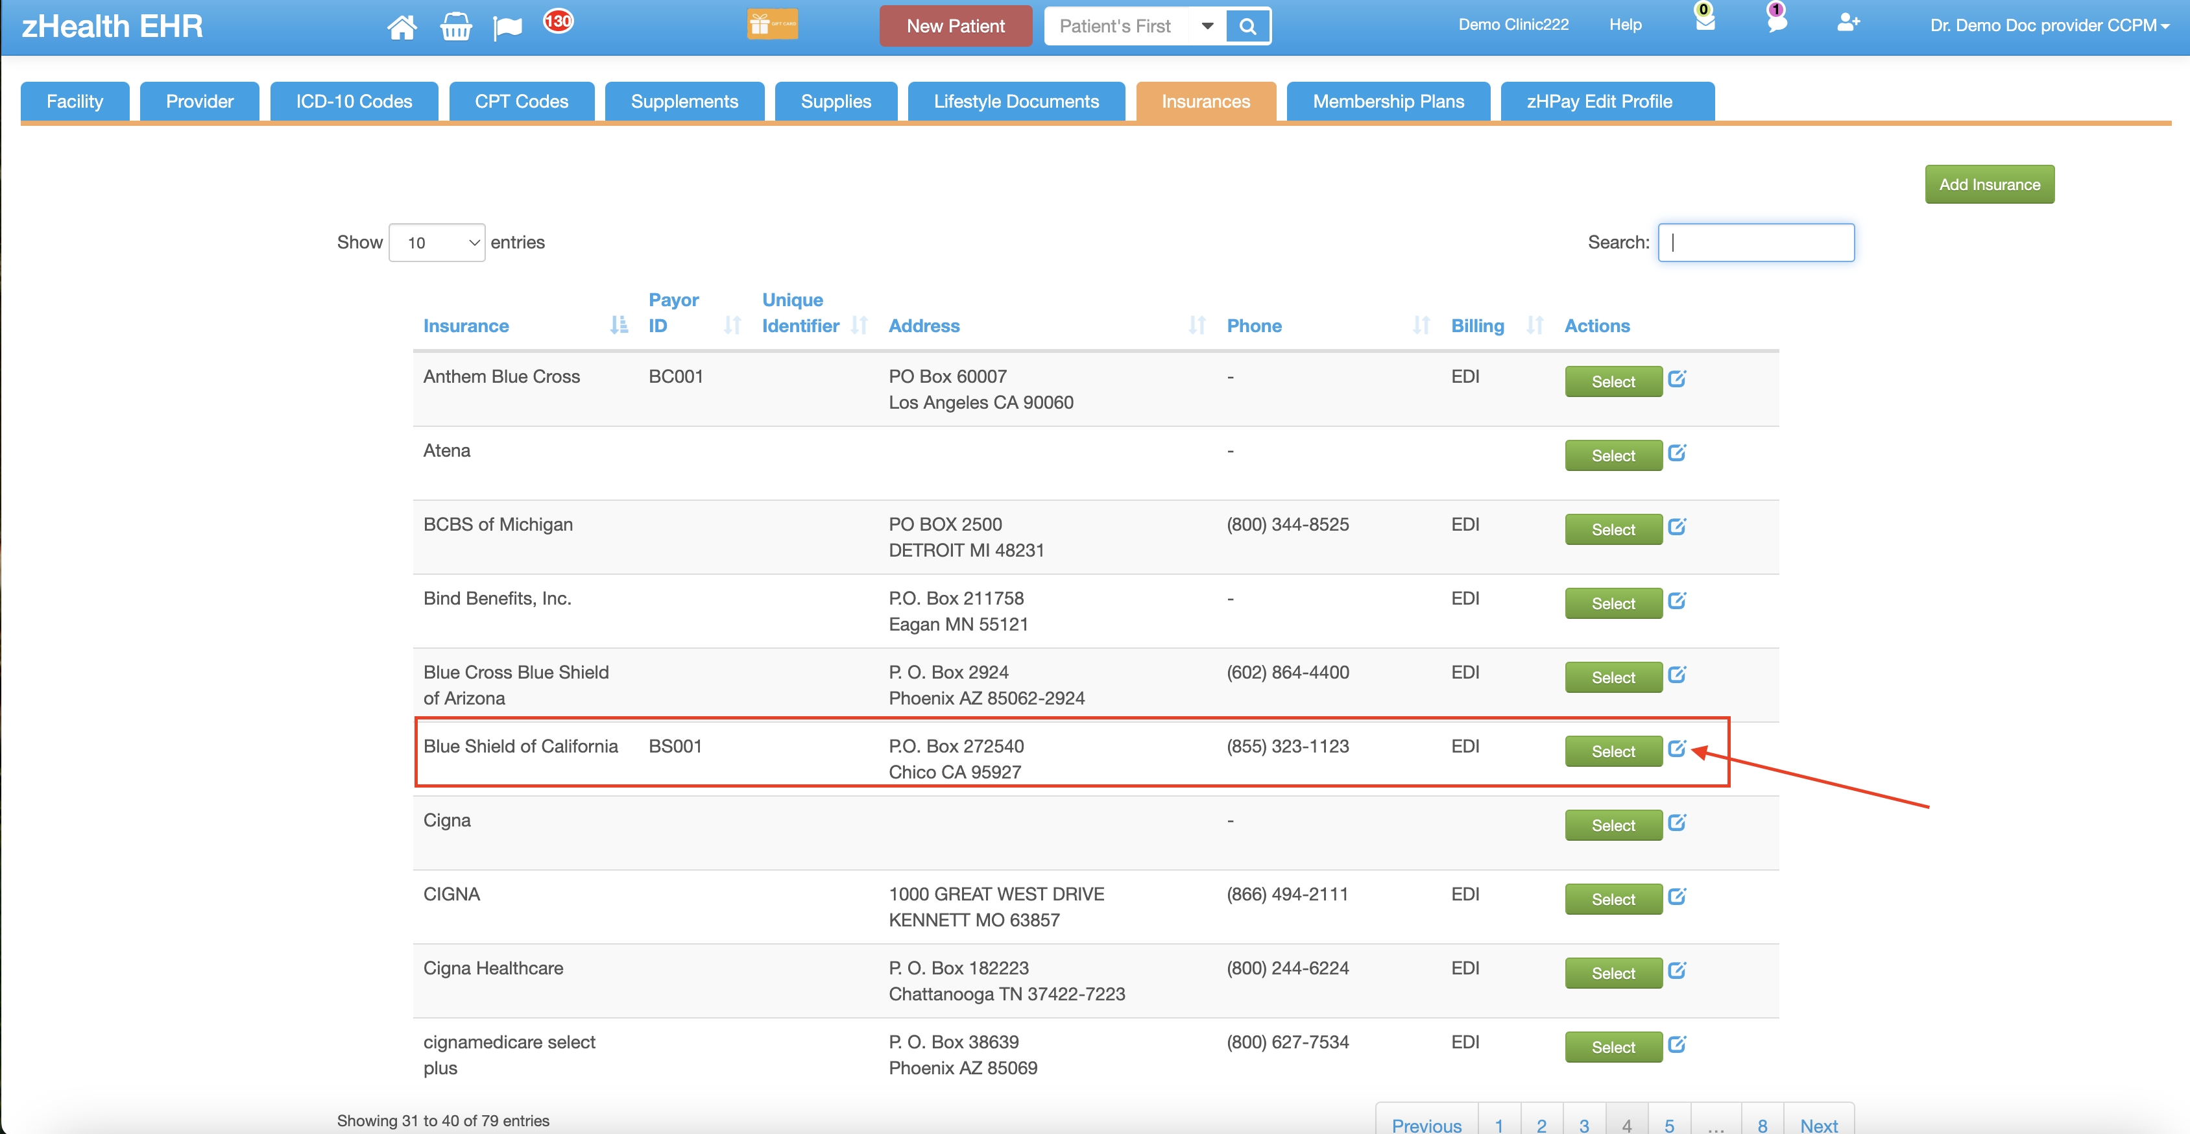Select Cigna Healthcare insurance
Viewport: 2190px width, 1134px height.
(1613, 973)
